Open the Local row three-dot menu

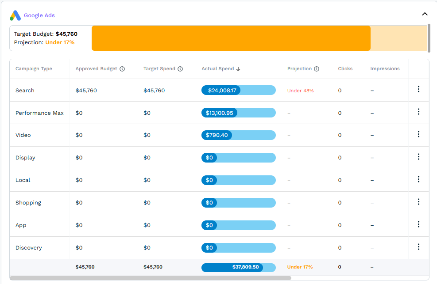pyautogui.click(x=418, y=179)
